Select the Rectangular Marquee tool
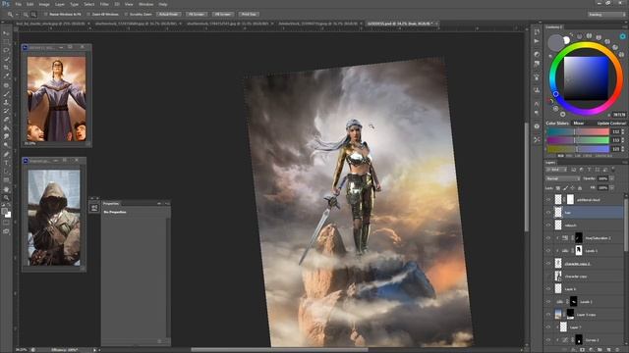 (x=6, y=41)
